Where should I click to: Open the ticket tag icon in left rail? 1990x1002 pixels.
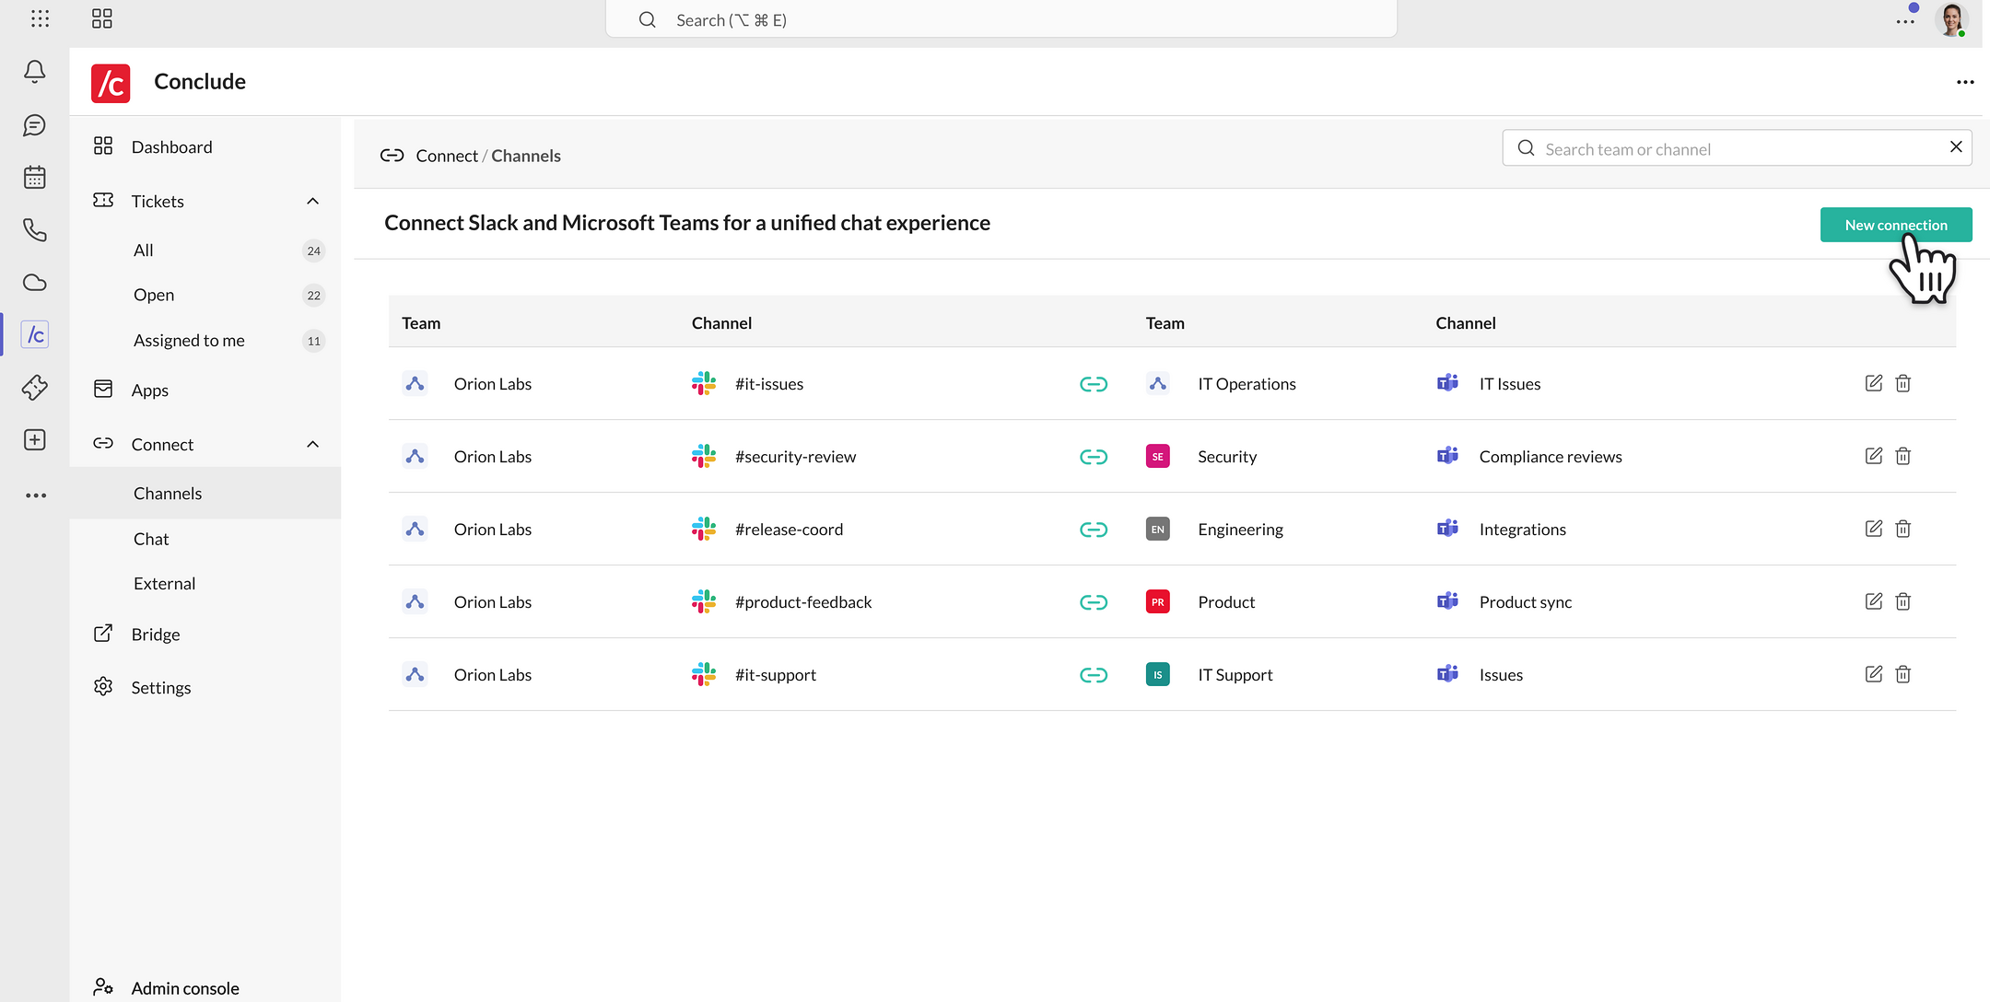tap(35, 388)
